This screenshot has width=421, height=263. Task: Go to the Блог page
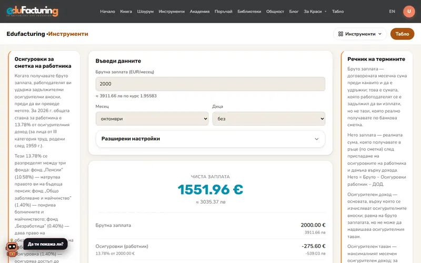(x=294, y=11)
